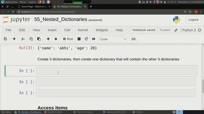
Task: Open the cell type Code dropdown
Action: tap(113, 39)
